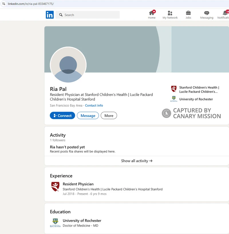The height and width of the screenshot is (234, 229).
Task: Open the Home navigation icon
Action: [152, 13]
